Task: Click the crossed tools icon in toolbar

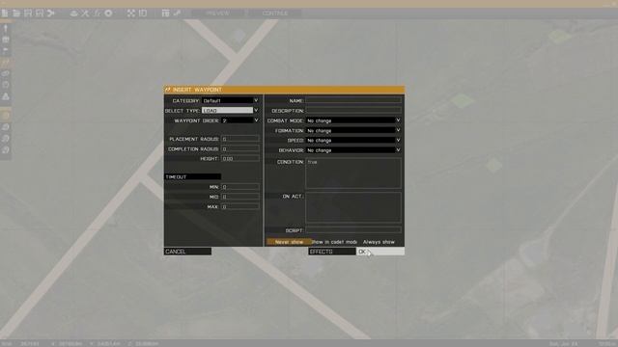Action: pyautogui.click(x=85, y=13)
